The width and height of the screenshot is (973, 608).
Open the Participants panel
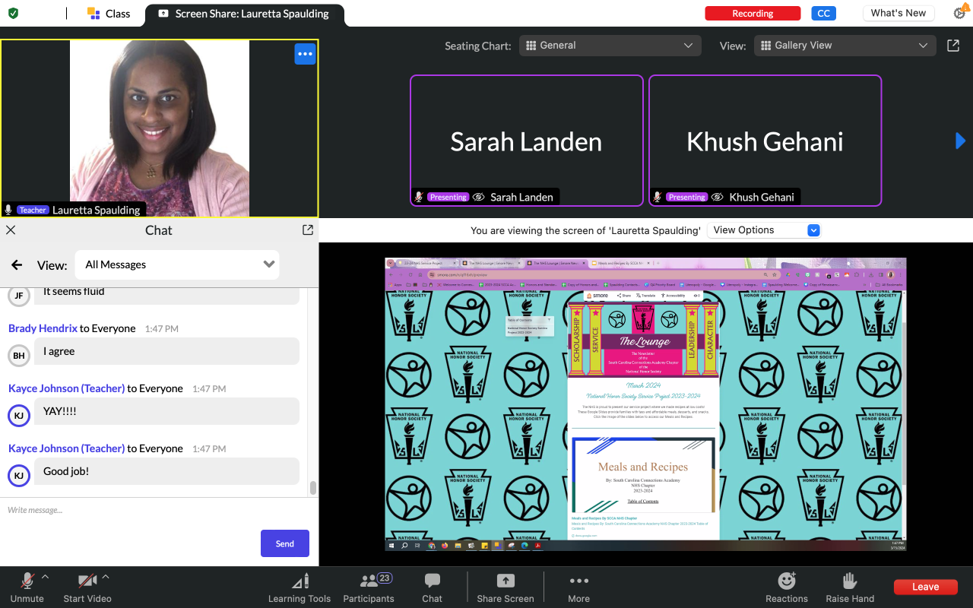(369, 587)
